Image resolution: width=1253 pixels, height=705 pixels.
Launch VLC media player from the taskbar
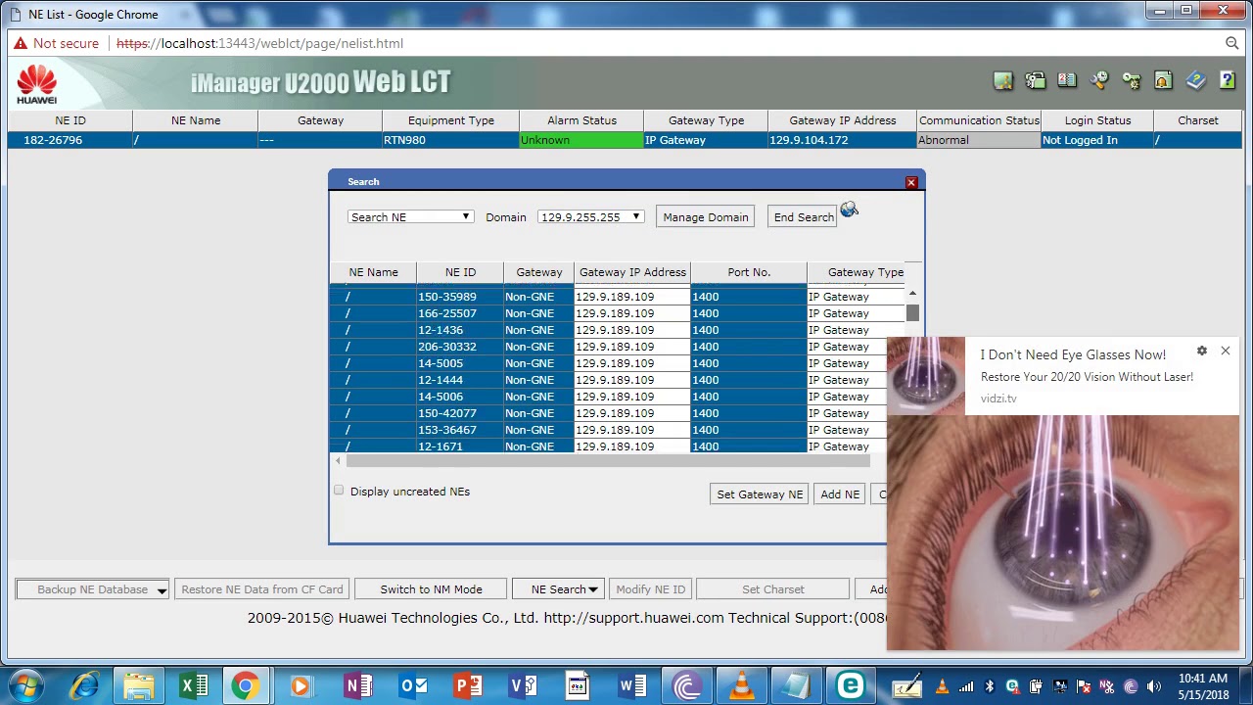click(742, 685)
